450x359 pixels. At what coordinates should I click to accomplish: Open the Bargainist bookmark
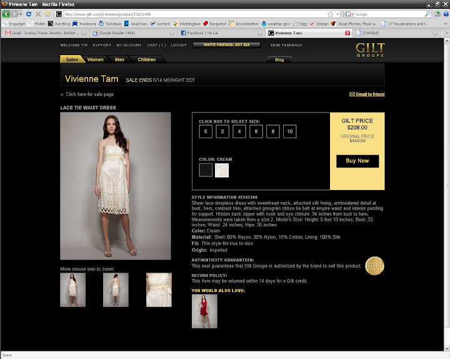(x=214, y=24)
